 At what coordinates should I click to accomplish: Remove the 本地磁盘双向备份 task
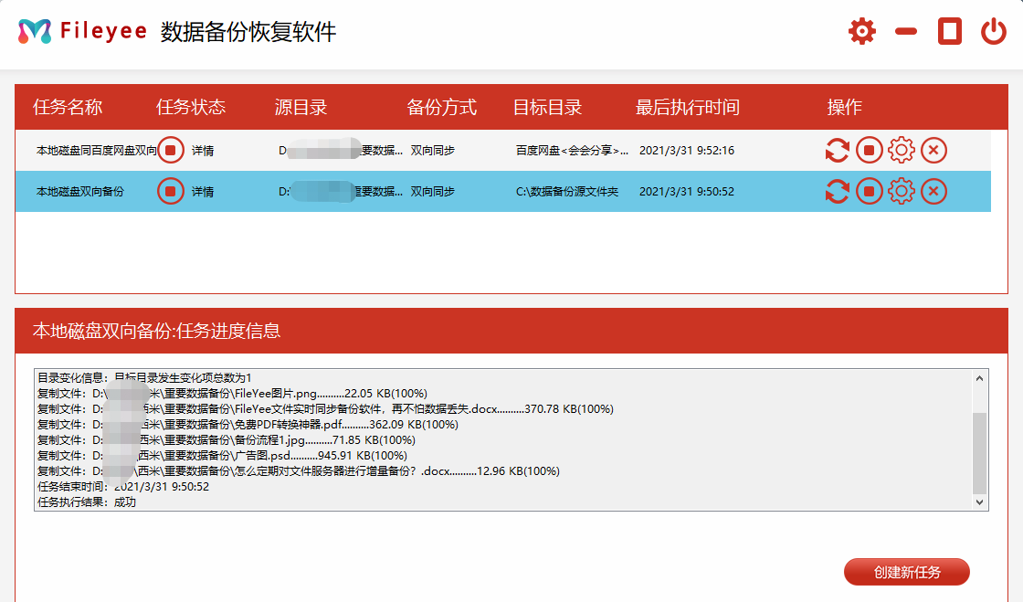click(933, 191)
